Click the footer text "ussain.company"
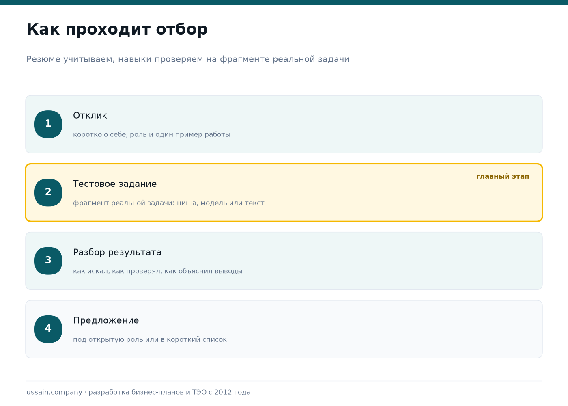Viewport: 568px width, 406px height. (x=54, y=392)
